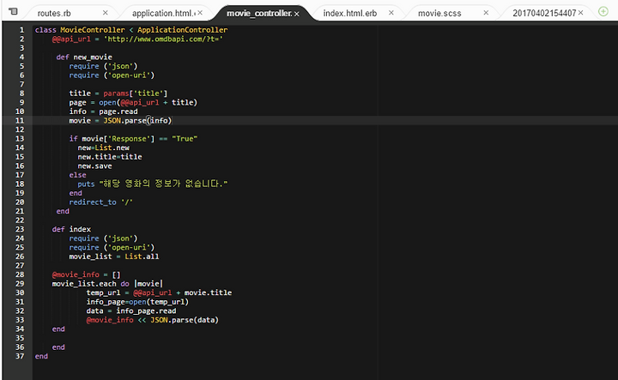Open the 20170402154407 migration tab
The image size is (618, 380).
click(x=544, y=14)
